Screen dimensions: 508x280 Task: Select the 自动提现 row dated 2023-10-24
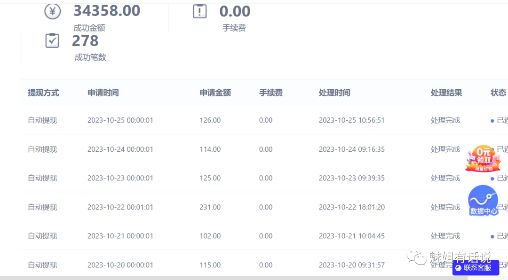coord(42,149)
